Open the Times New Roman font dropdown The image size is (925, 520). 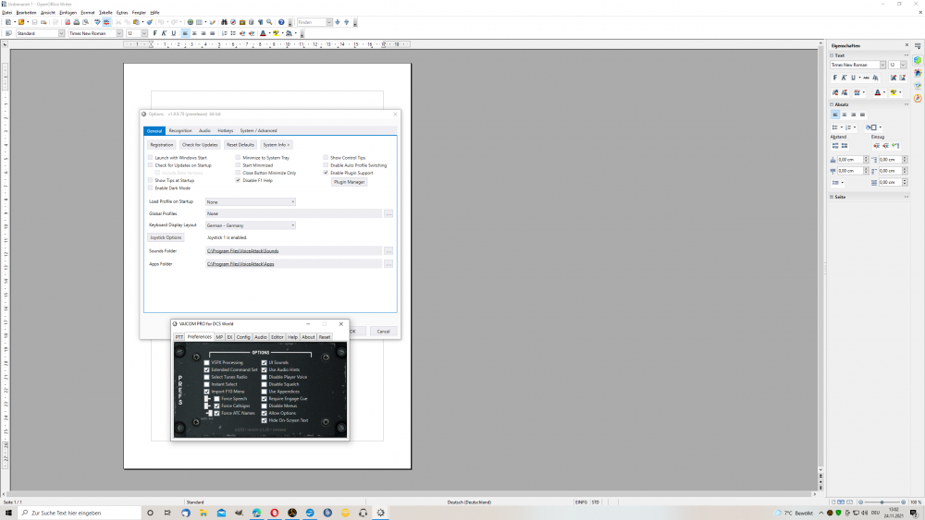118,33
